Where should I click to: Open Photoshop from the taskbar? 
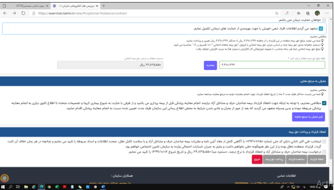point(87,187)
